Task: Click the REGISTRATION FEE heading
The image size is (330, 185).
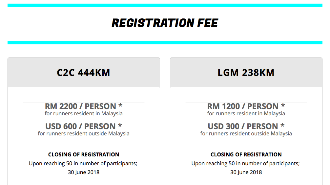Action: (165, 23)
